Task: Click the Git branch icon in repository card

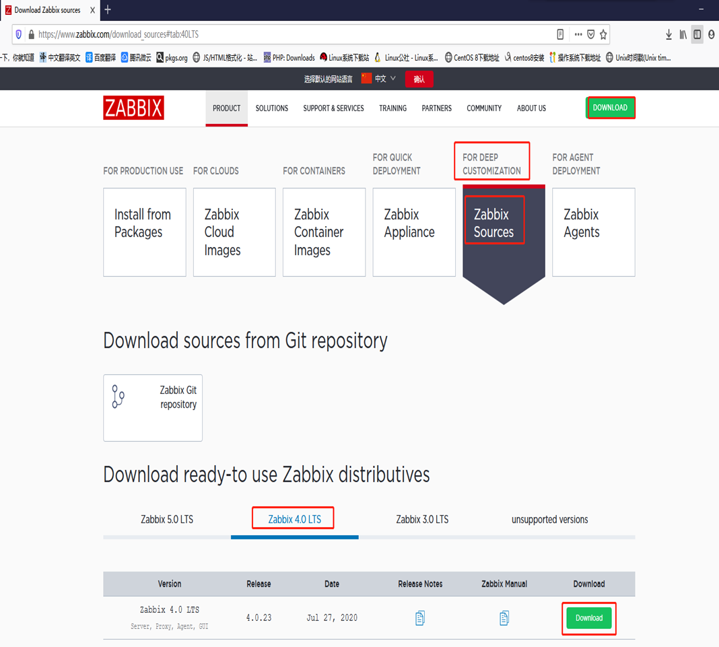Action: pyautogui.click(x=118, y=397)
